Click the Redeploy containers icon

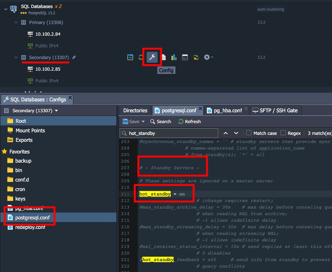coord(196,57)
